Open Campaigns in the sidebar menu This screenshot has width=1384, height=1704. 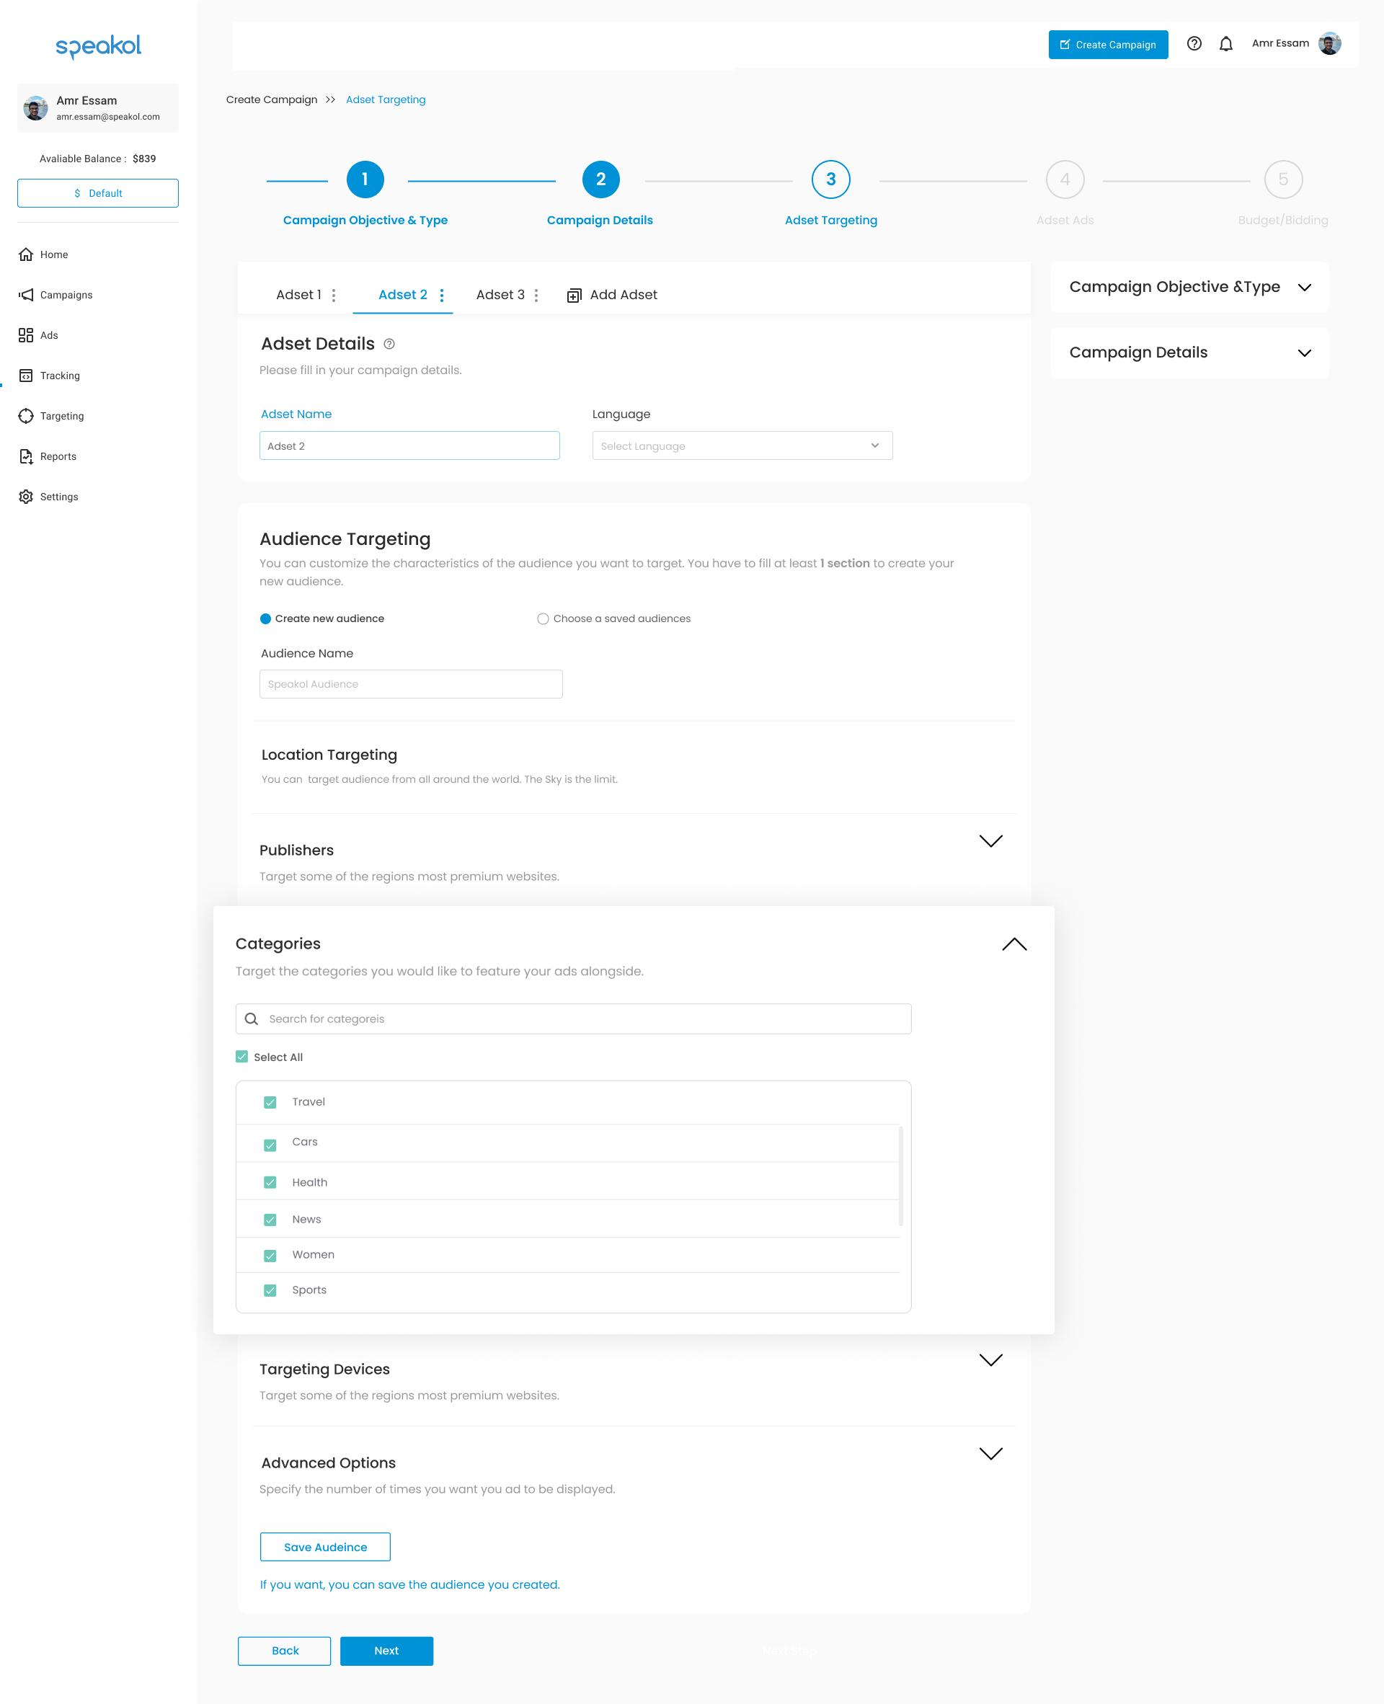[66, 295]
